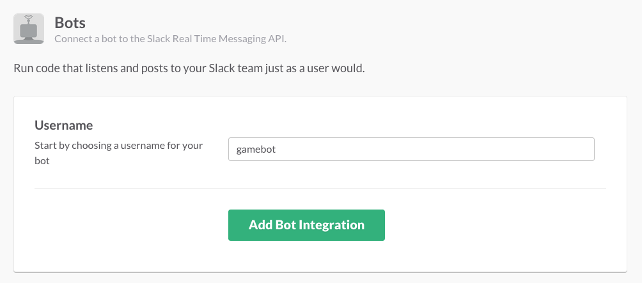Viewport: 642px width, 283px height.
Task: Select the Bots page heading
Action: pos(70,23)
